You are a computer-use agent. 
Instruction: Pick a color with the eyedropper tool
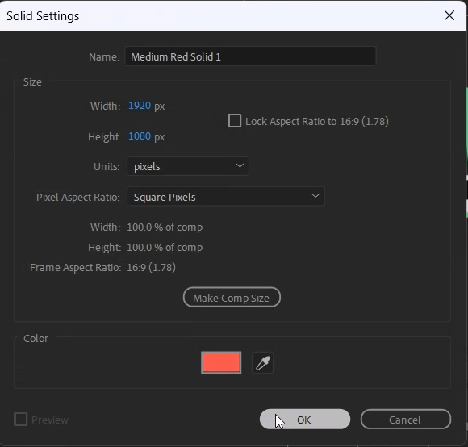263,363
